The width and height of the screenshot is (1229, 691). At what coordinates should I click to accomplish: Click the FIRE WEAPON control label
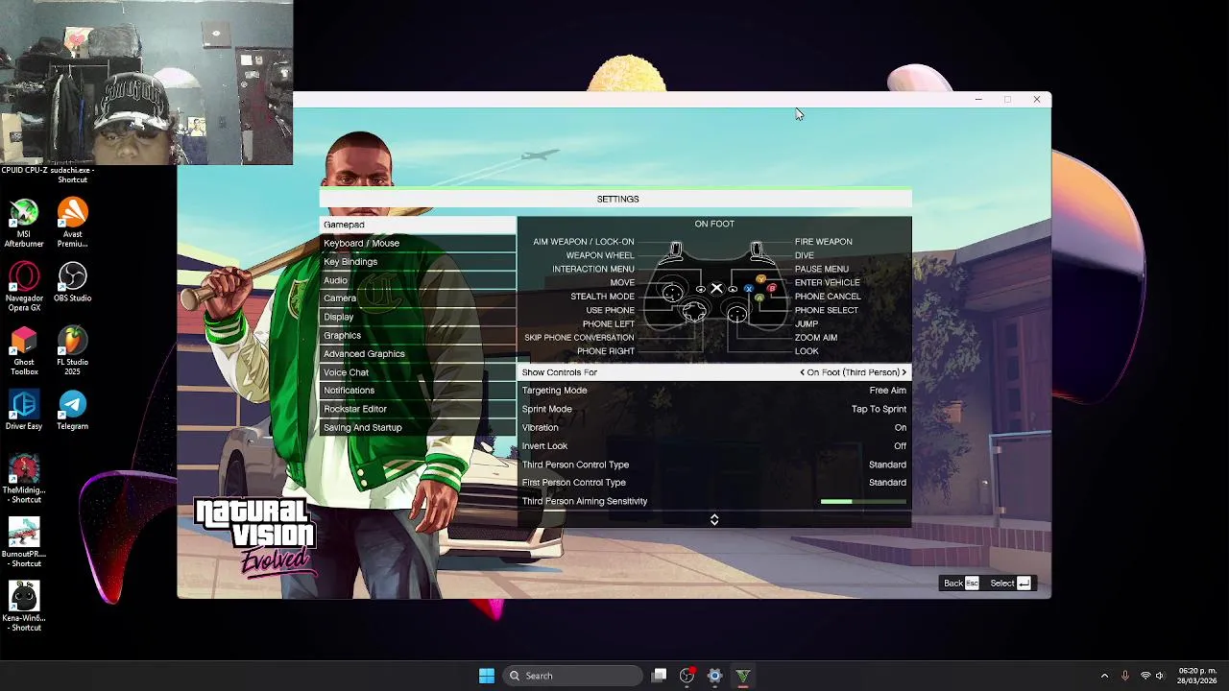(x=823, y=242)
